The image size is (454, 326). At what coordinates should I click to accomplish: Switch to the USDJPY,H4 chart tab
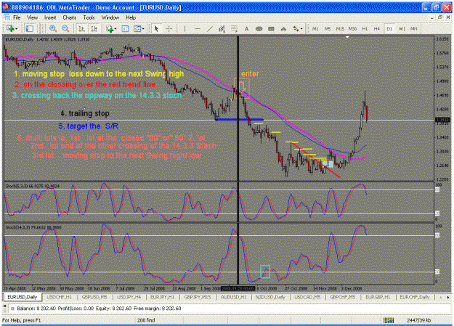pyautogui.click(x=129, y=297)
